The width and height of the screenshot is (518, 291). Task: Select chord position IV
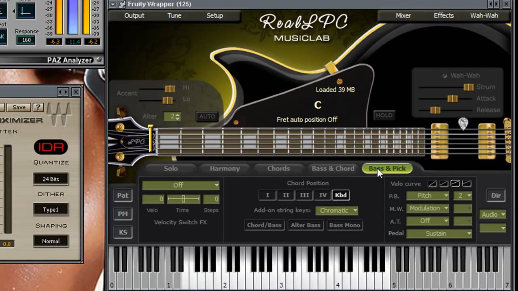tap(323, 195)
